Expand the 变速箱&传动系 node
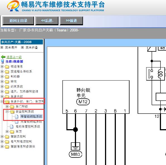 click(x=2, y=71)
